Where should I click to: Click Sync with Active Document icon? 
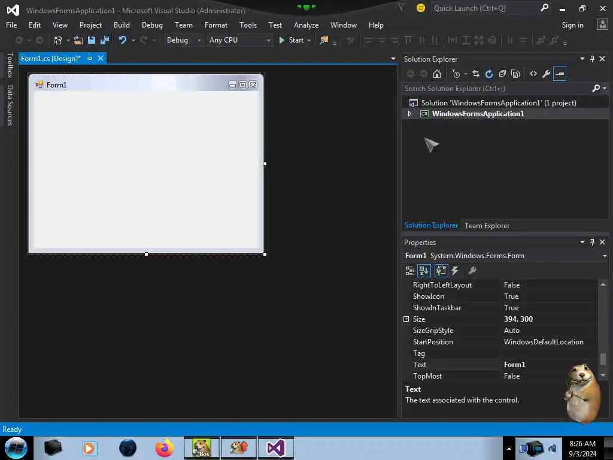476,74
